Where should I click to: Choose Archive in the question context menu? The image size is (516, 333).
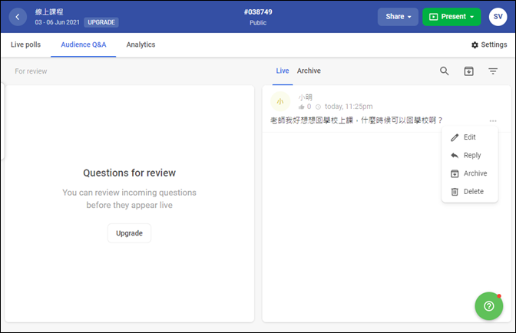coord(470,173)
